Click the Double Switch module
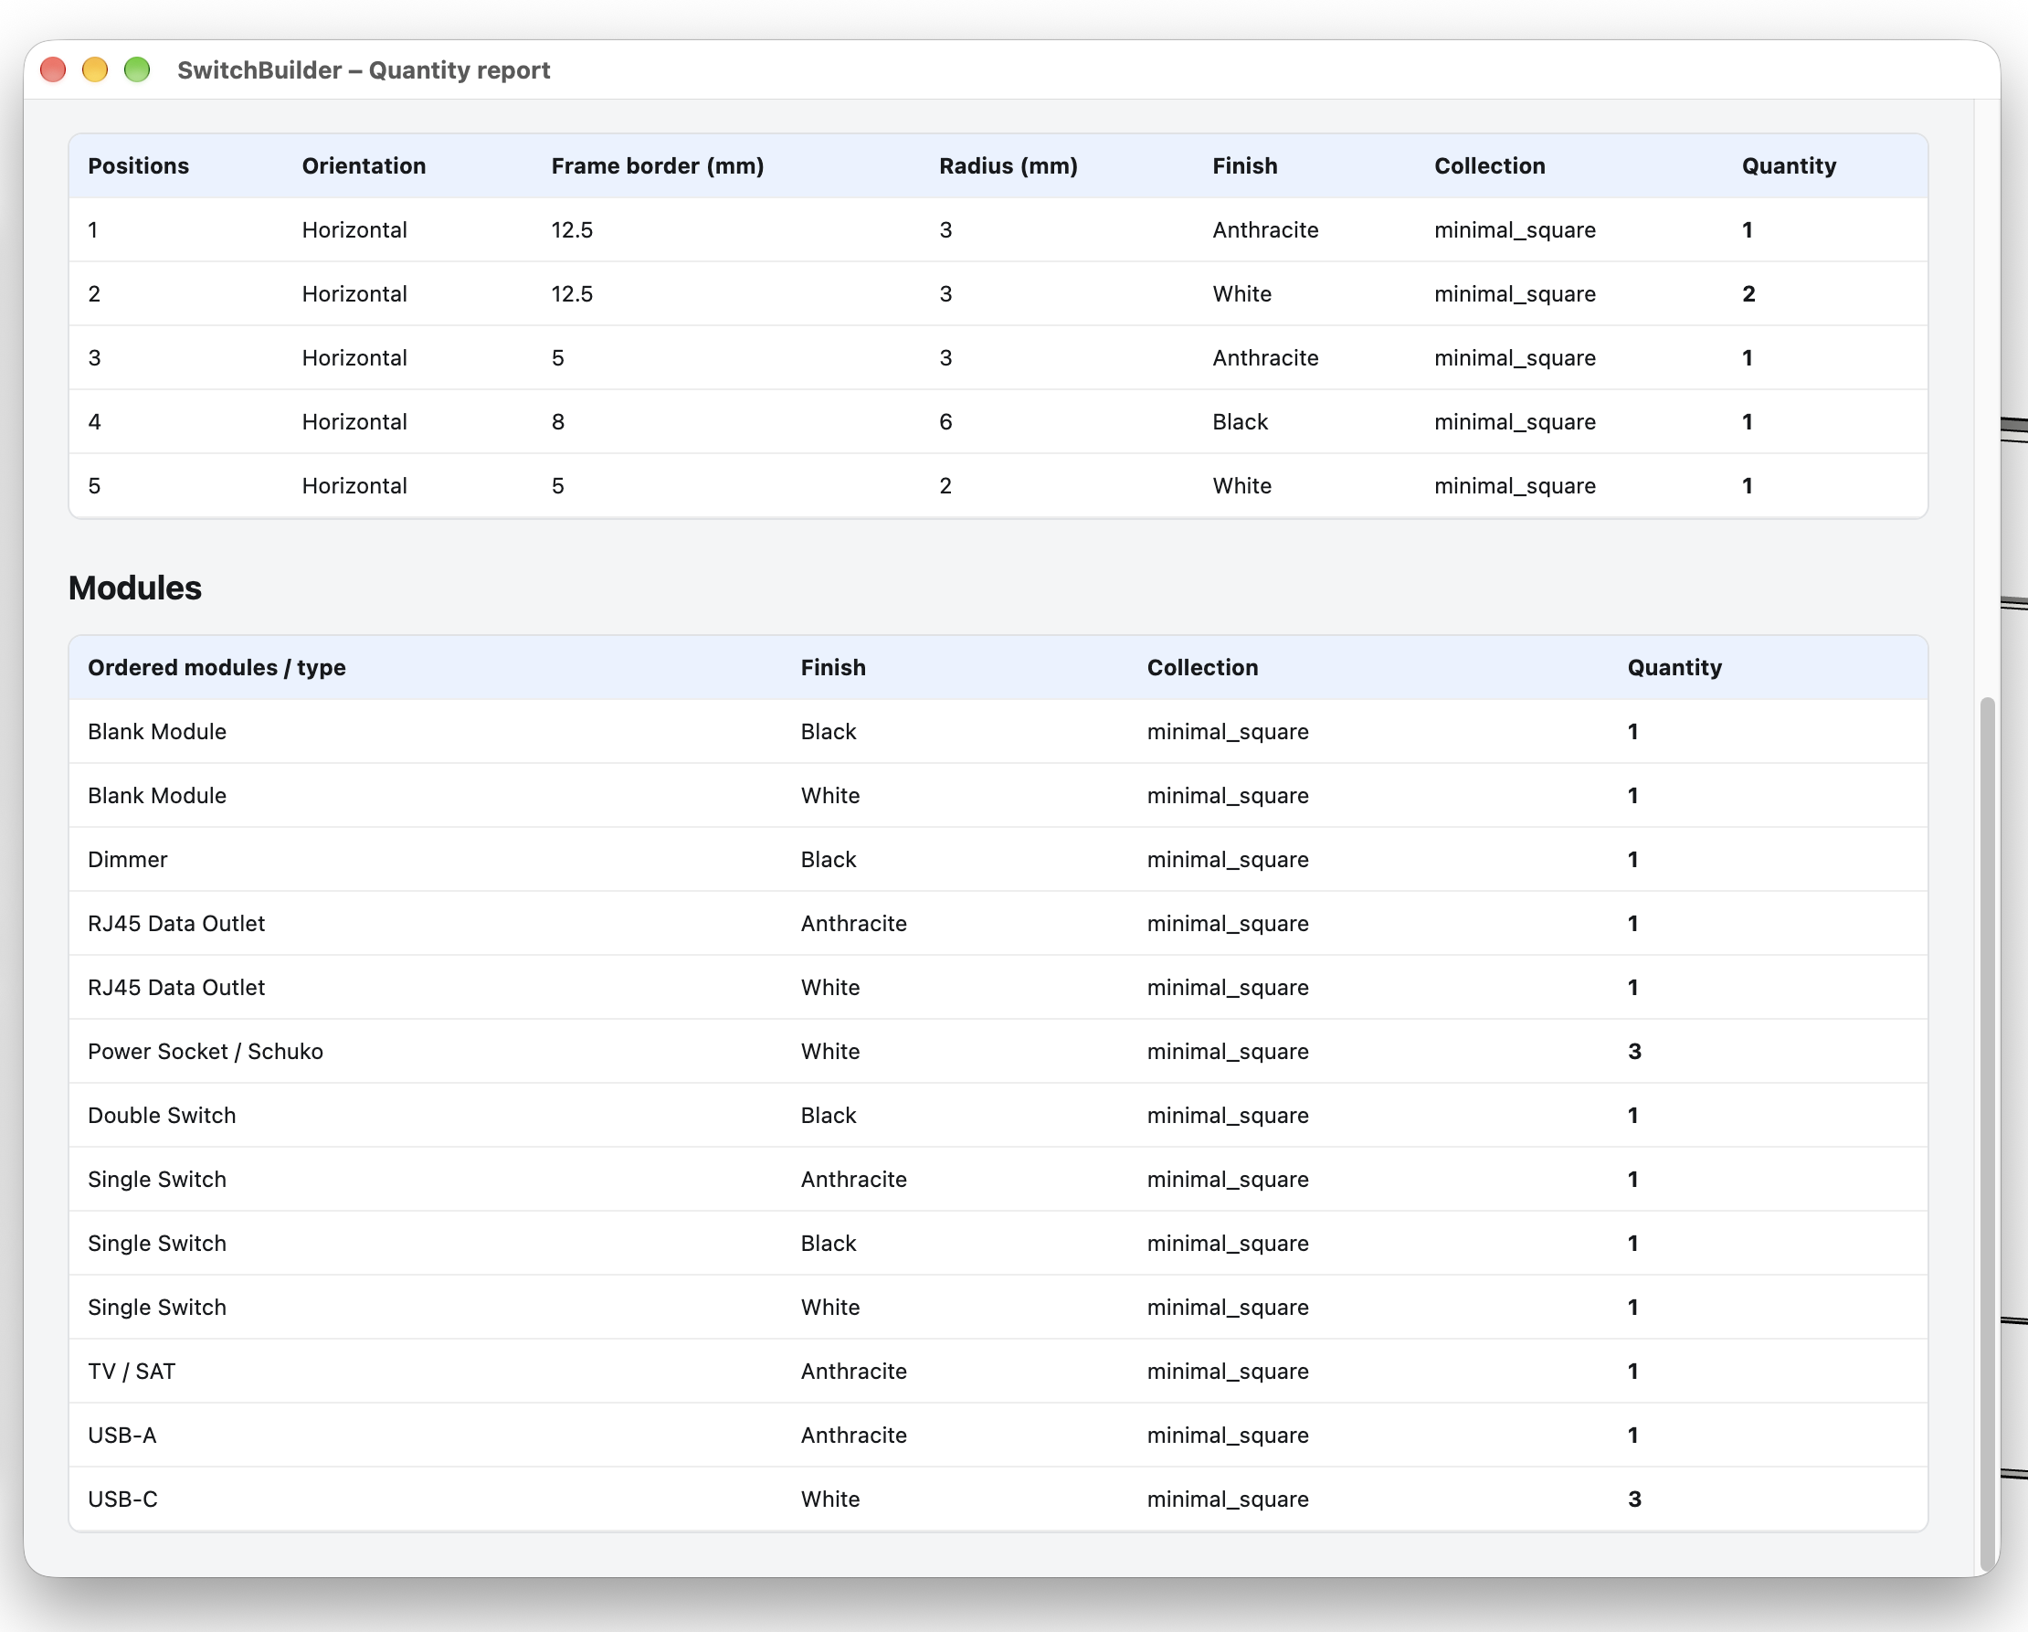 click(x=162, y=1116)
